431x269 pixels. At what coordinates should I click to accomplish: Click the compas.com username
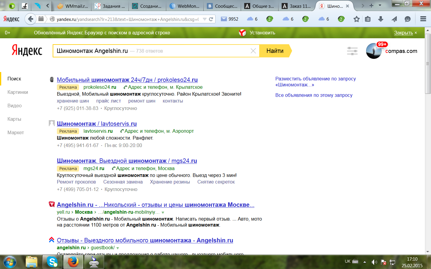tap(401, 51)
